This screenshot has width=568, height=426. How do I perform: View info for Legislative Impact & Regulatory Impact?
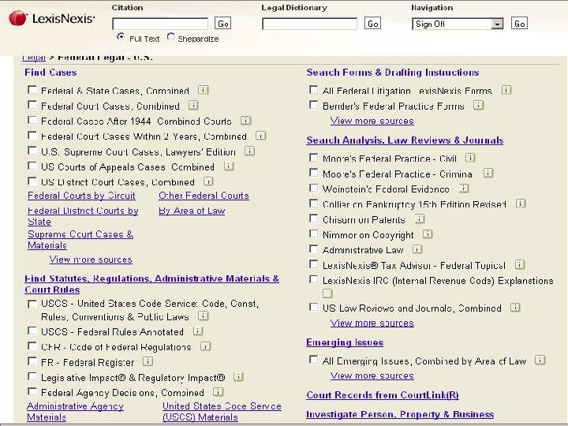click(238, 377)
